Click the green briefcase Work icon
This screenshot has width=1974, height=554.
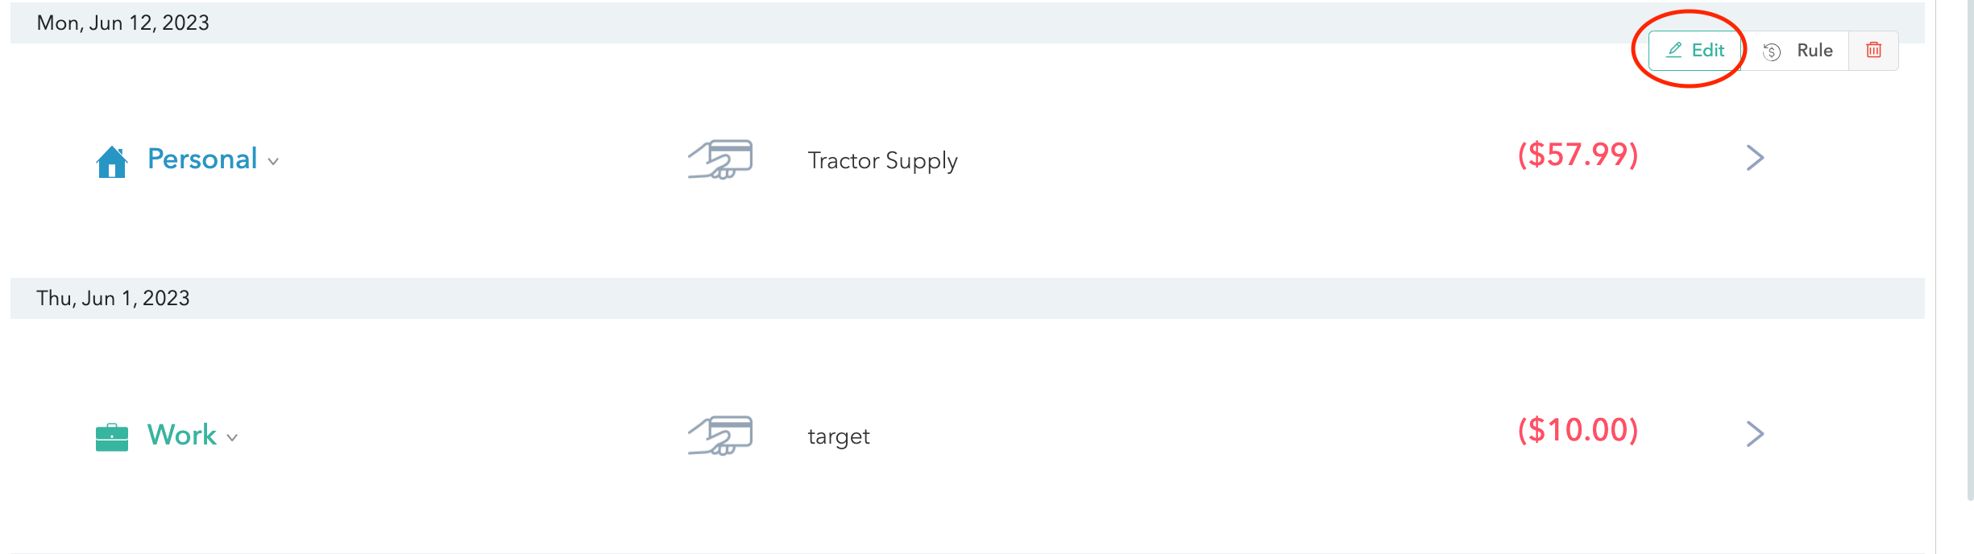[x=112, y=437]
